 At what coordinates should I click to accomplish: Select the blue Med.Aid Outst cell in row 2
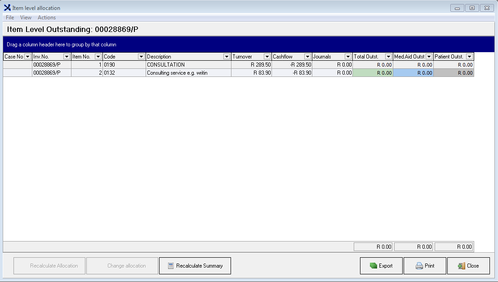pyautogui.click(x=413, y=73)
